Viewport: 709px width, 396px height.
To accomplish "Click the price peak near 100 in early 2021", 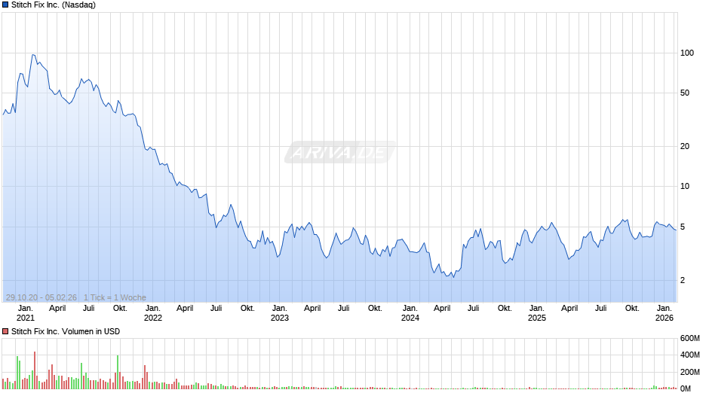I will [33, 55].
